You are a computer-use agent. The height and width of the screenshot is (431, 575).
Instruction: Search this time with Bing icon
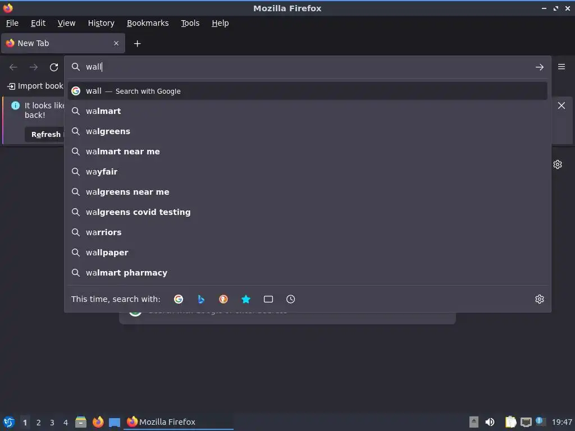[x=201, y=299]
